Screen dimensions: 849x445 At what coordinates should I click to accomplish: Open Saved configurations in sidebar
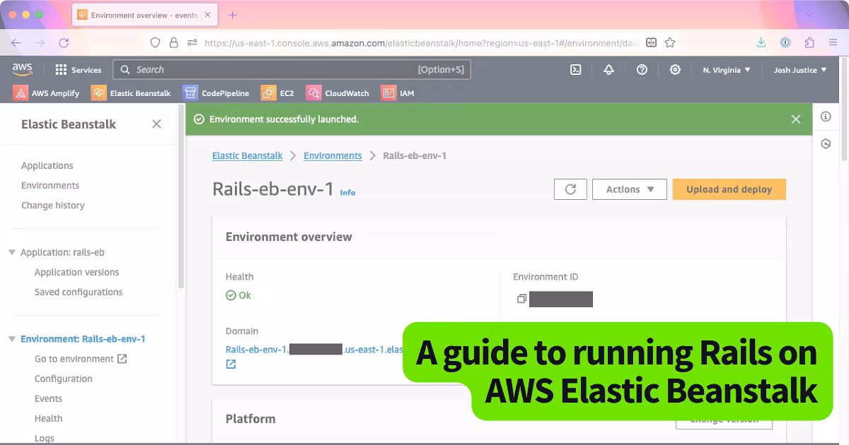(x=79, y=292)
